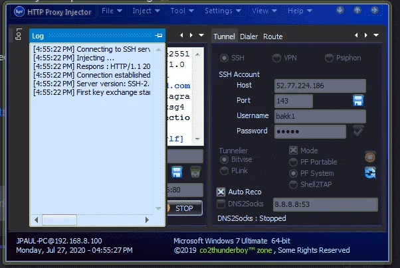This screenshot has width=400, height=268.
Task: Click the STOP button
Action: click(185, 208)
